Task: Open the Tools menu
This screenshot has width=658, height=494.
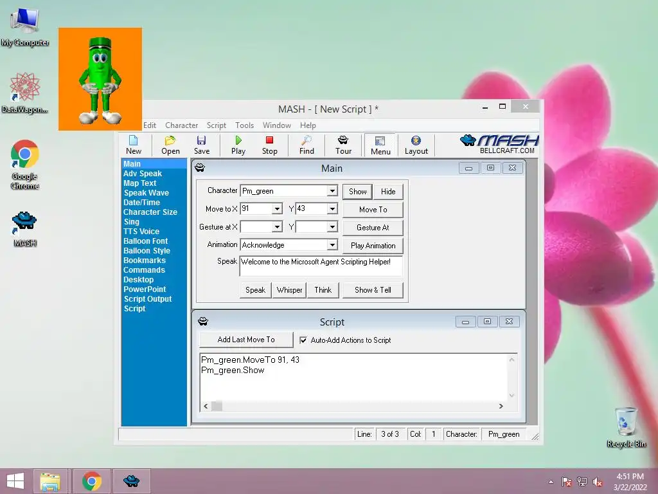Action: [x=244, y=125]
